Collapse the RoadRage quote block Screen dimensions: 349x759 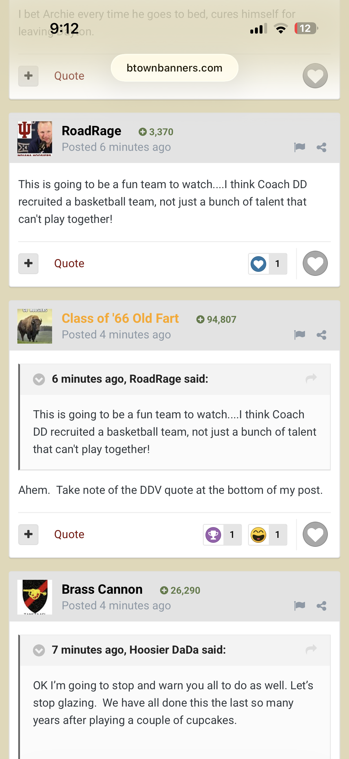coord(39,379)
